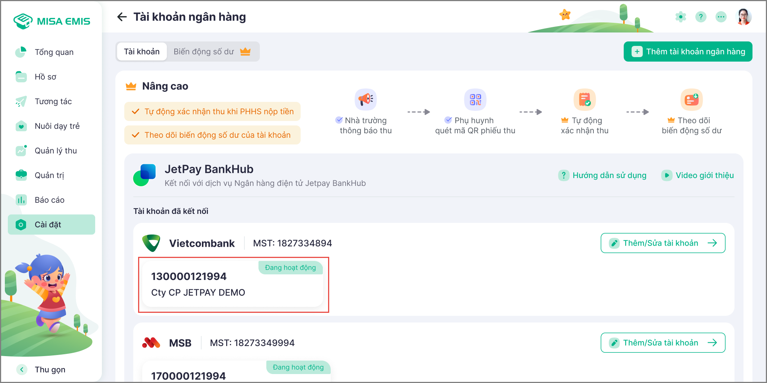Click the star icon in the header banner

click(565, 15)
